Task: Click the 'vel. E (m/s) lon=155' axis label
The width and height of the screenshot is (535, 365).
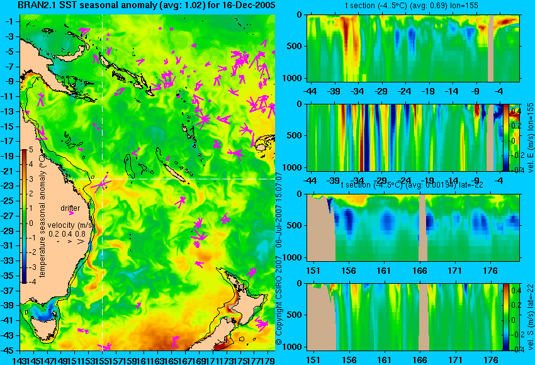Action: (530, 137)
